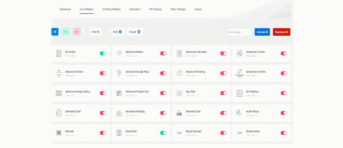This screenshot has height=148, width=343.
Task: Focus the Search widget field
Action: [x=239, y=32]
